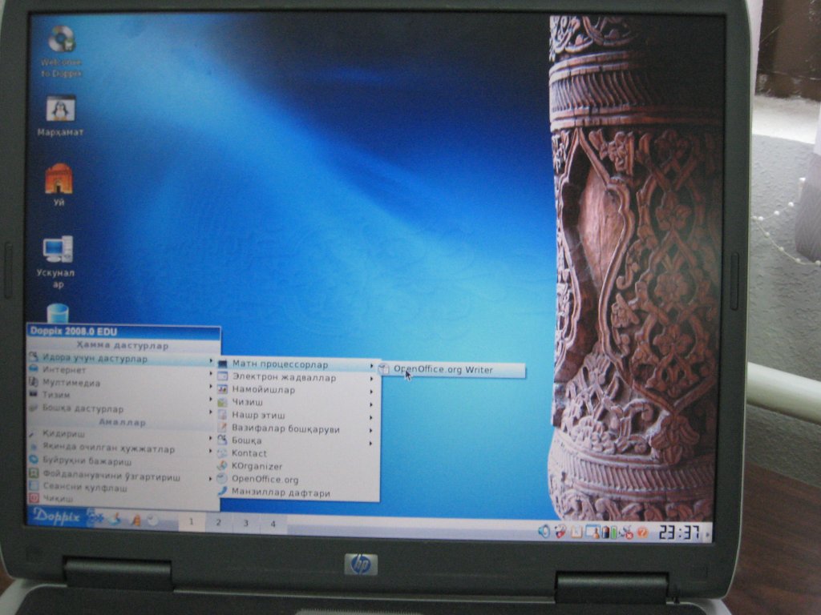821x615 pixels.
Task: Click the round white quick-launch icon
Action: click(153, 521)
